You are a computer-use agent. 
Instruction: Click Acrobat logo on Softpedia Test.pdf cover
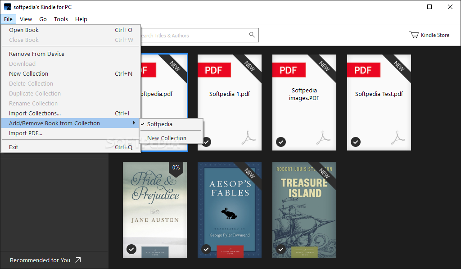click(398, 138)
